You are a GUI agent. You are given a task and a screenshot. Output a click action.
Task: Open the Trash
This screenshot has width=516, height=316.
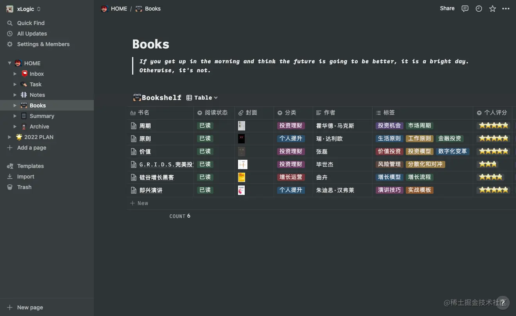(9, 187)
